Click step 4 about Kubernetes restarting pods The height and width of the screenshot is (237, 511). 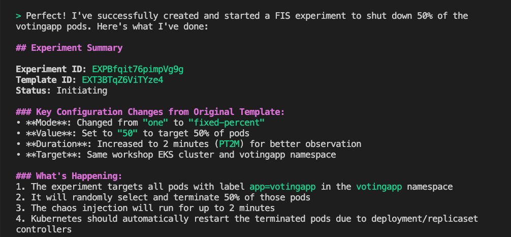[247, 224]
